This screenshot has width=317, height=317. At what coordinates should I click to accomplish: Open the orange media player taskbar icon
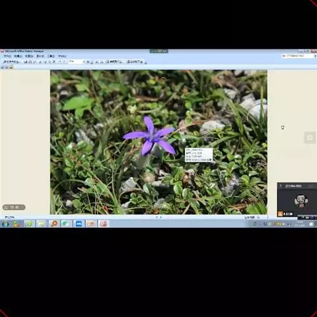point(54,224)
